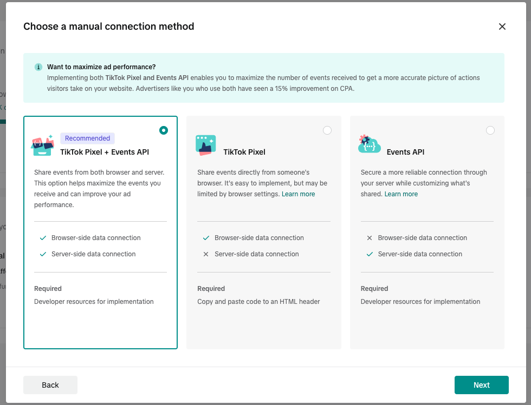Click checkmark beside Server-side in Events API card
This screenshot has height=405, width=531.
click(370, 254)
